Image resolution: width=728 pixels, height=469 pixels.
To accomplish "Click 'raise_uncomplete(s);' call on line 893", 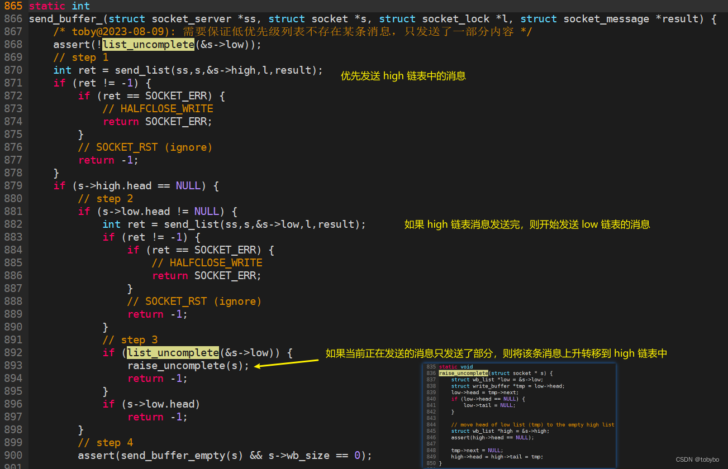I will [x=188, y=366].
